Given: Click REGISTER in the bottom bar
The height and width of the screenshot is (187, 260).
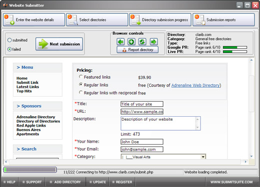Looking at the screenshot, I should (122, 182).
